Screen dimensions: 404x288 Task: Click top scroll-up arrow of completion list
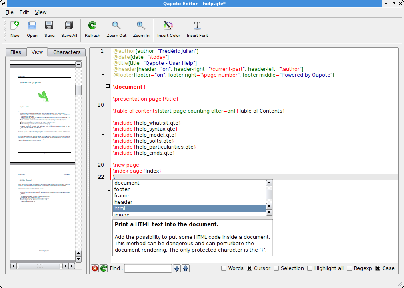coord(269,183)
